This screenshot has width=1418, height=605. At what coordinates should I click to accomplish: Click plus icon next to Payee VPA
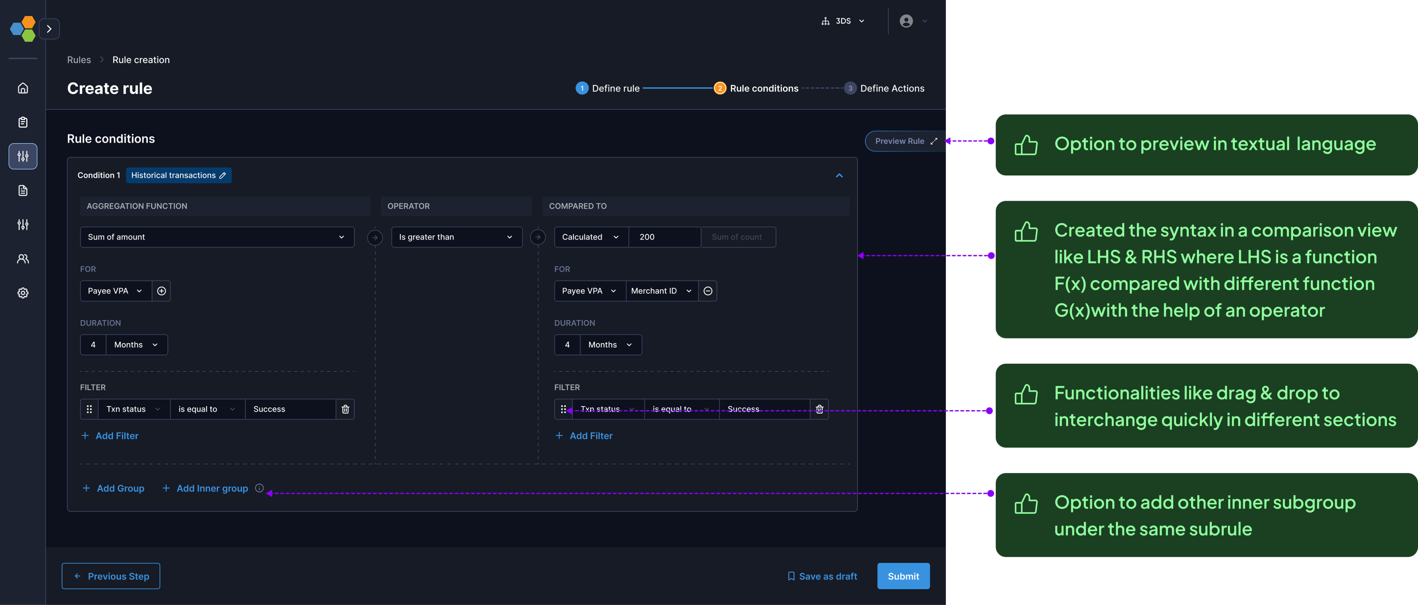(x=161, y=291)
